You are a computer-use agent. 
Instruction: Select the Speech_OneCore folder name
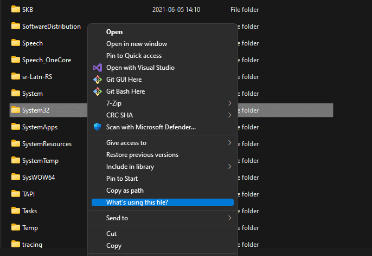tap(47, 60)
